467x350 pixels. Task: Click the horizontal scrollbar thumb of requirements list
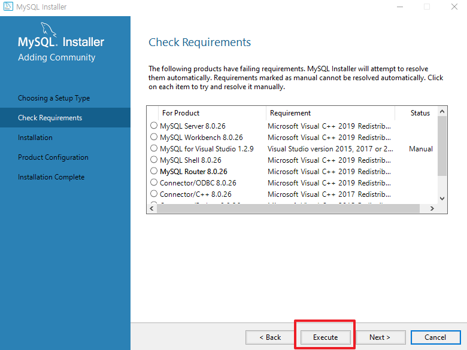point(289,209)
